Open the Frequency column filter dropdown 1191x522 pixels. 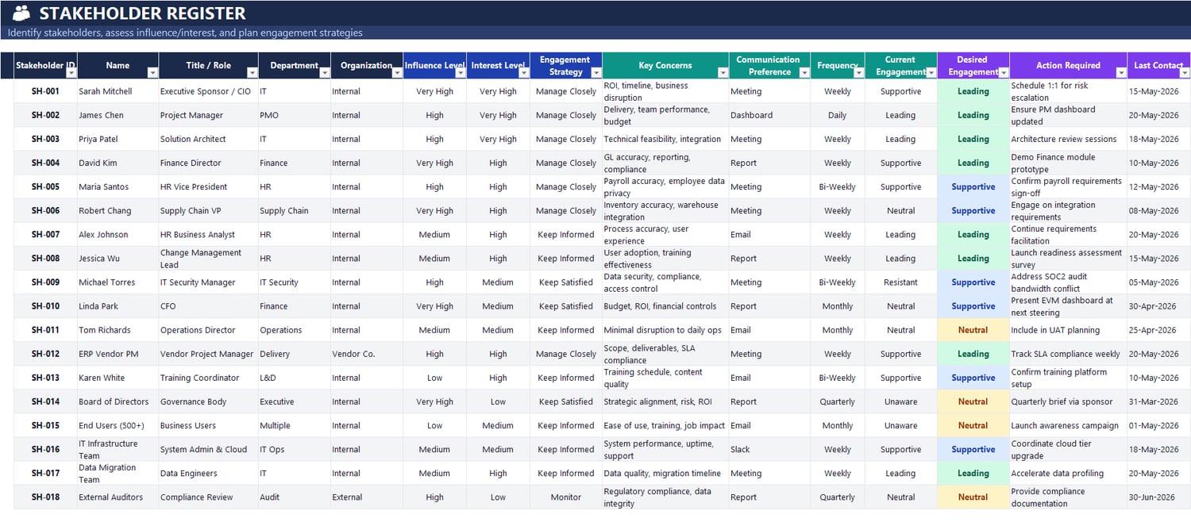point(858,73)
